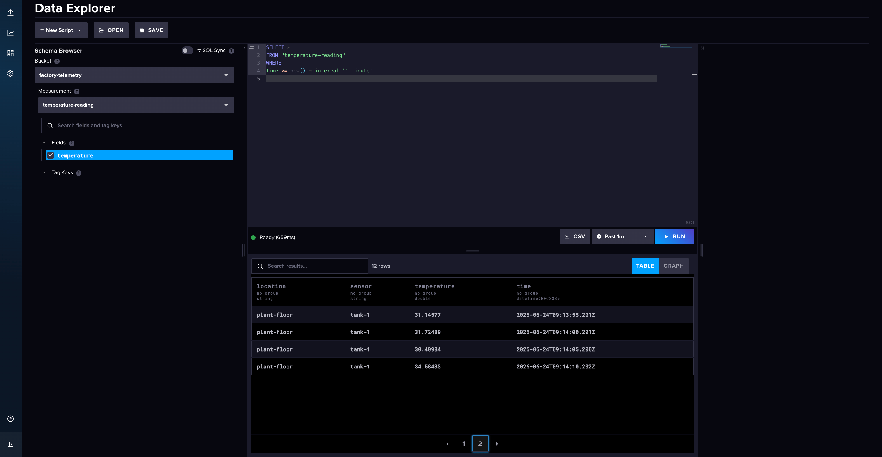This screenshot has height=457, width=882.
Task: Click the location column header
Action: coord(271,286)
